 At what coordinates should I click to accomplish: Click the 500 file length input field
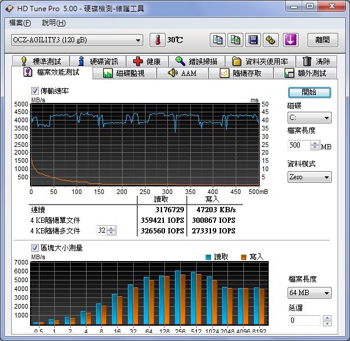tap(299, 145)
